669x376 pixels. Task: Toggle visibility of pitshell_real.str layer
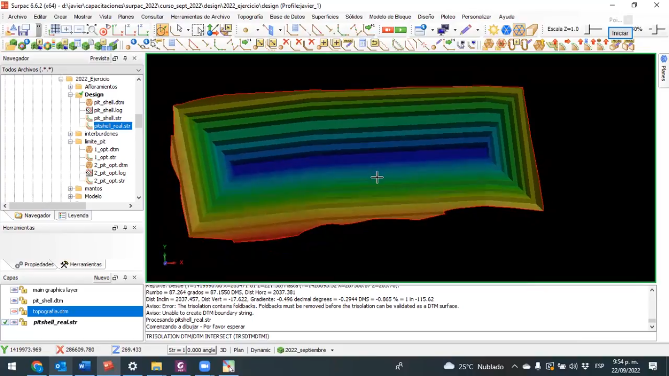(14, 322)
